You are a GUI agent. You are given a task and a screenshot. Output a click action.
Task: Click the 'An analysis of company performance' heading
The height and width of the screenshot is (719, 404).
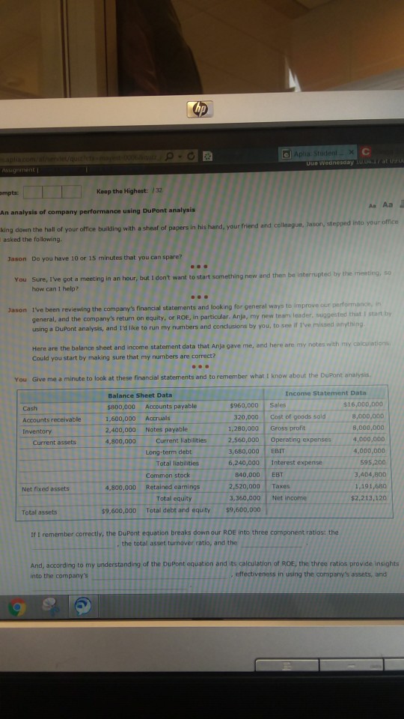click(97, 210)
